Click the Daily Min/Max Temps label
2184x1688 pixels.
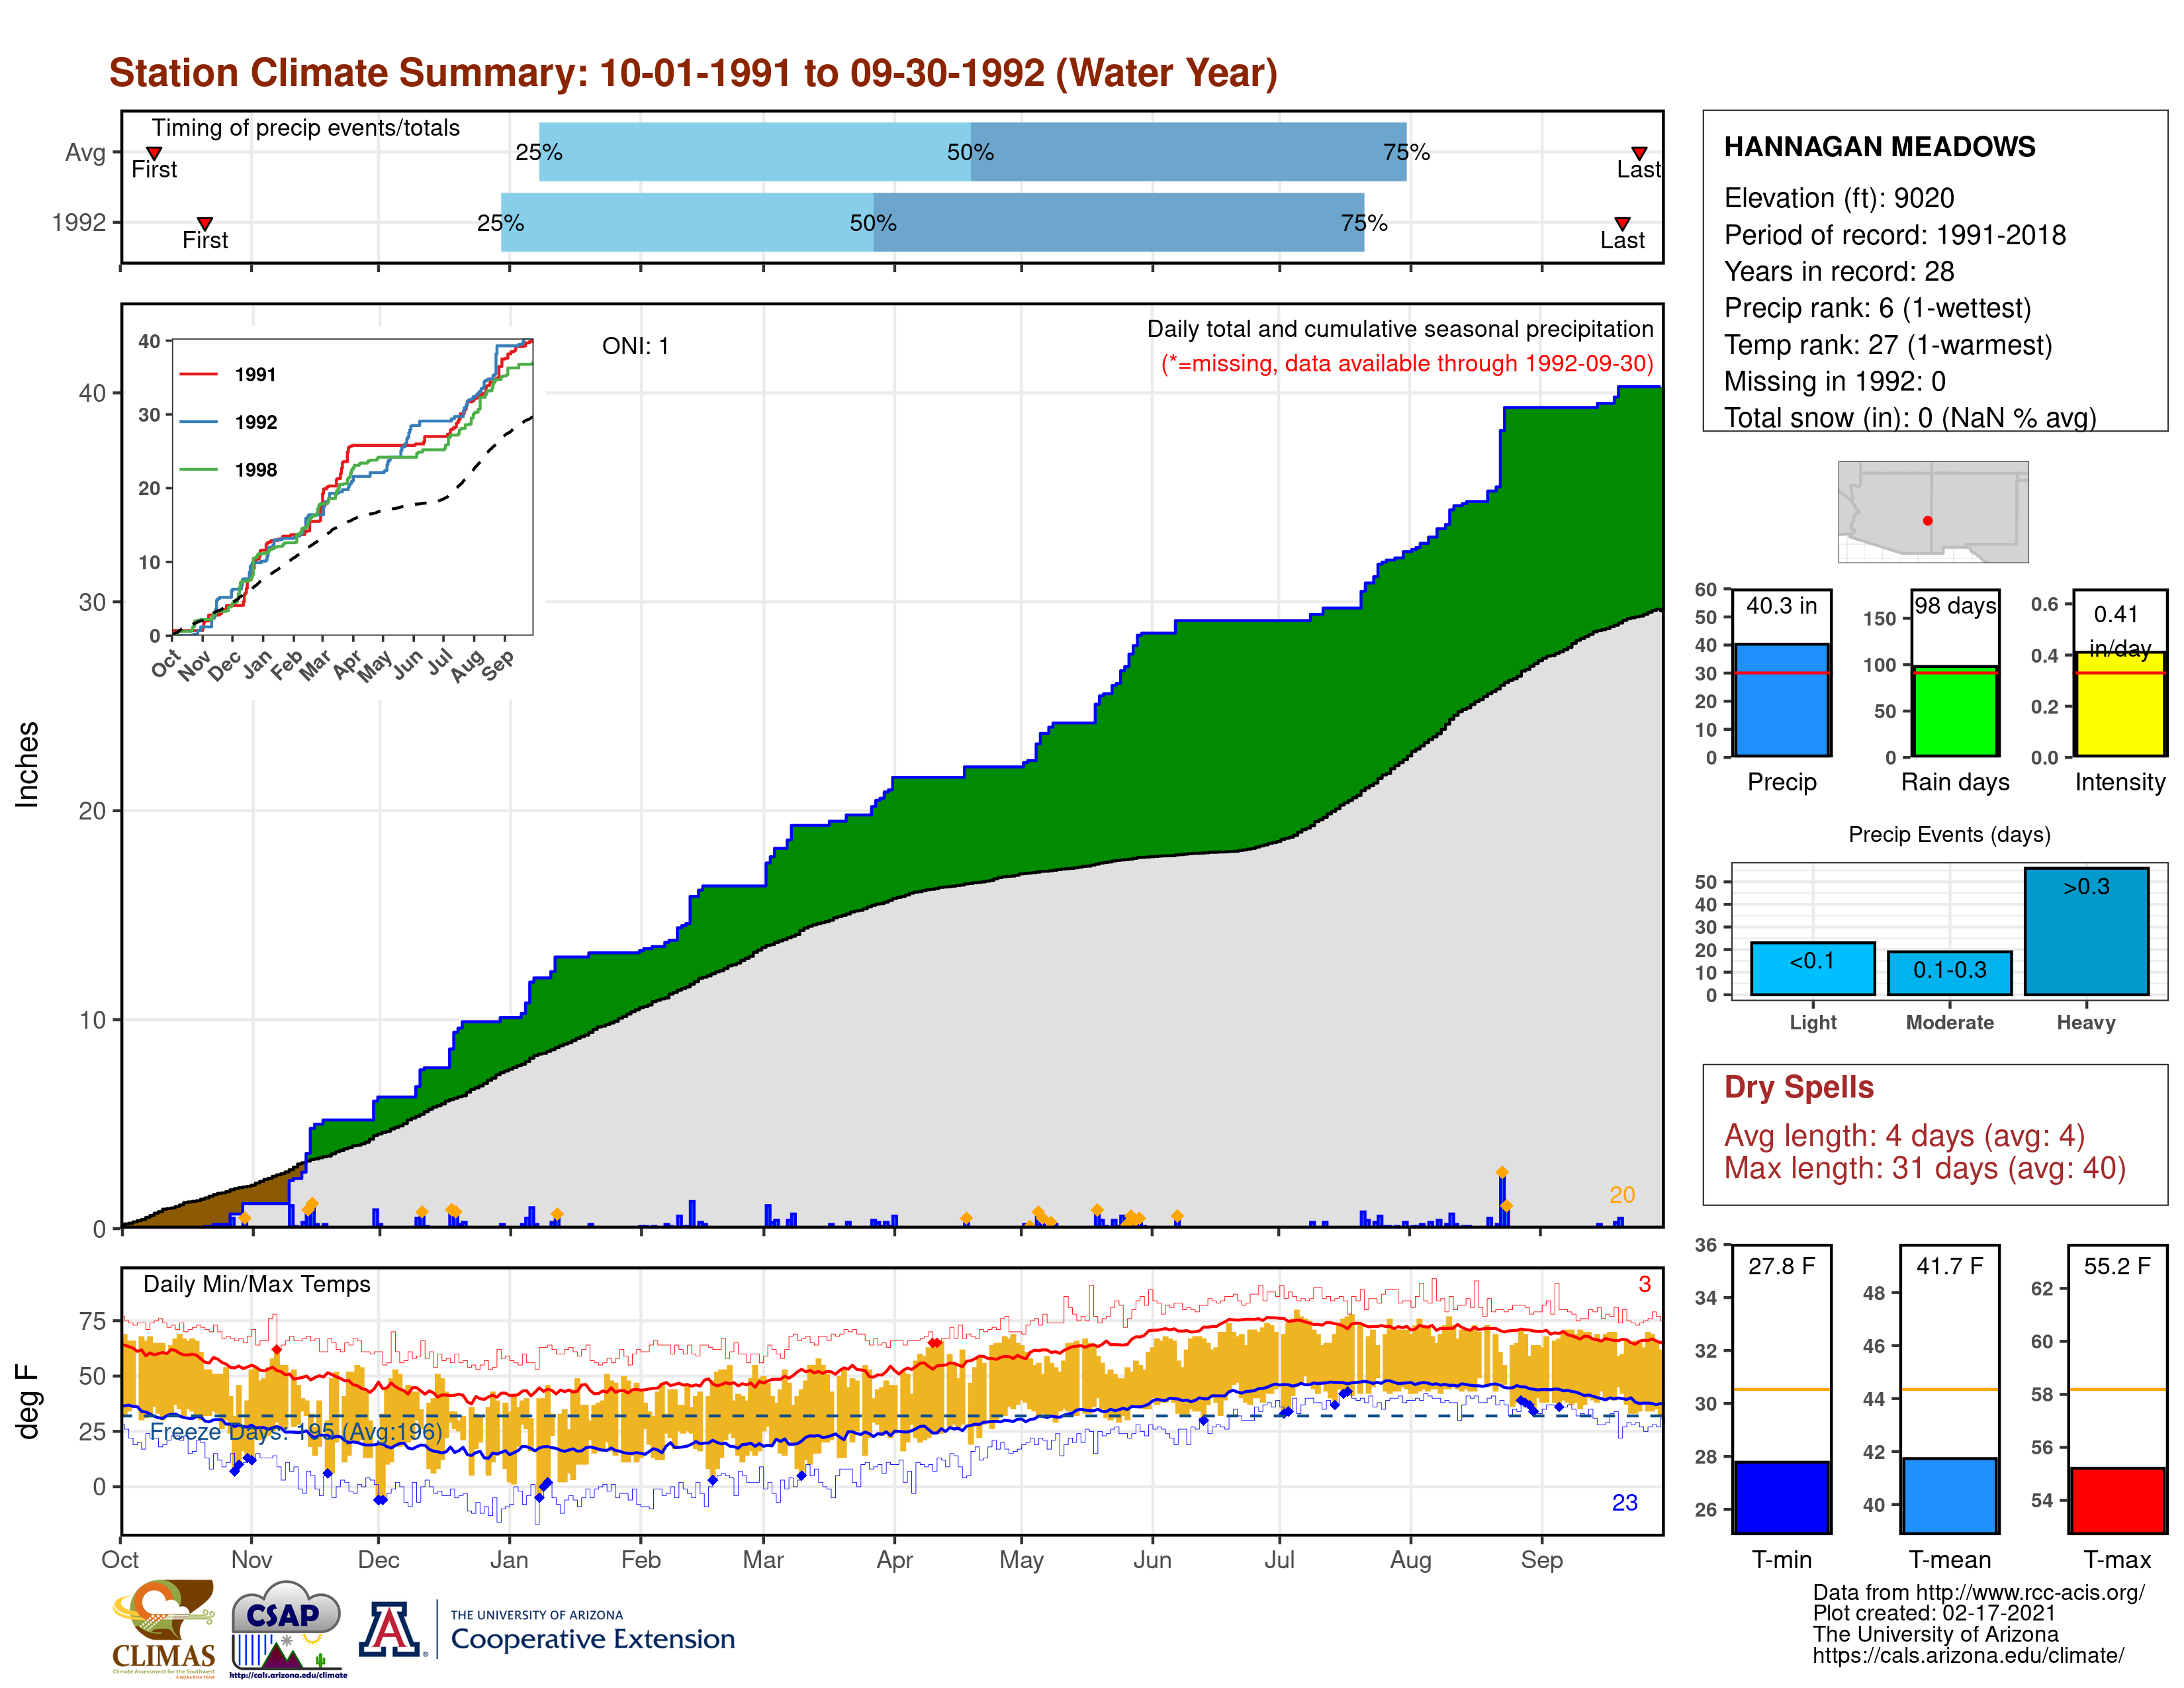(256, 1284)
